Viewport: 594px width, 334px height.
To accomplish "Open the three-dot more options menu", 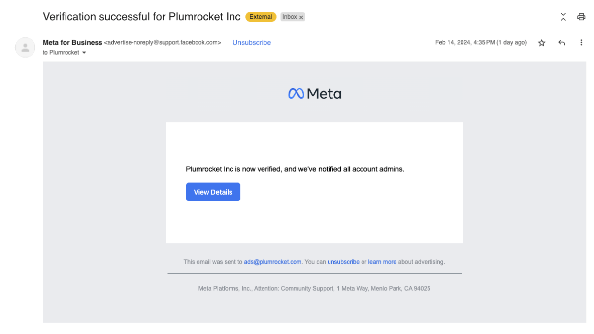I will (581, 43).
